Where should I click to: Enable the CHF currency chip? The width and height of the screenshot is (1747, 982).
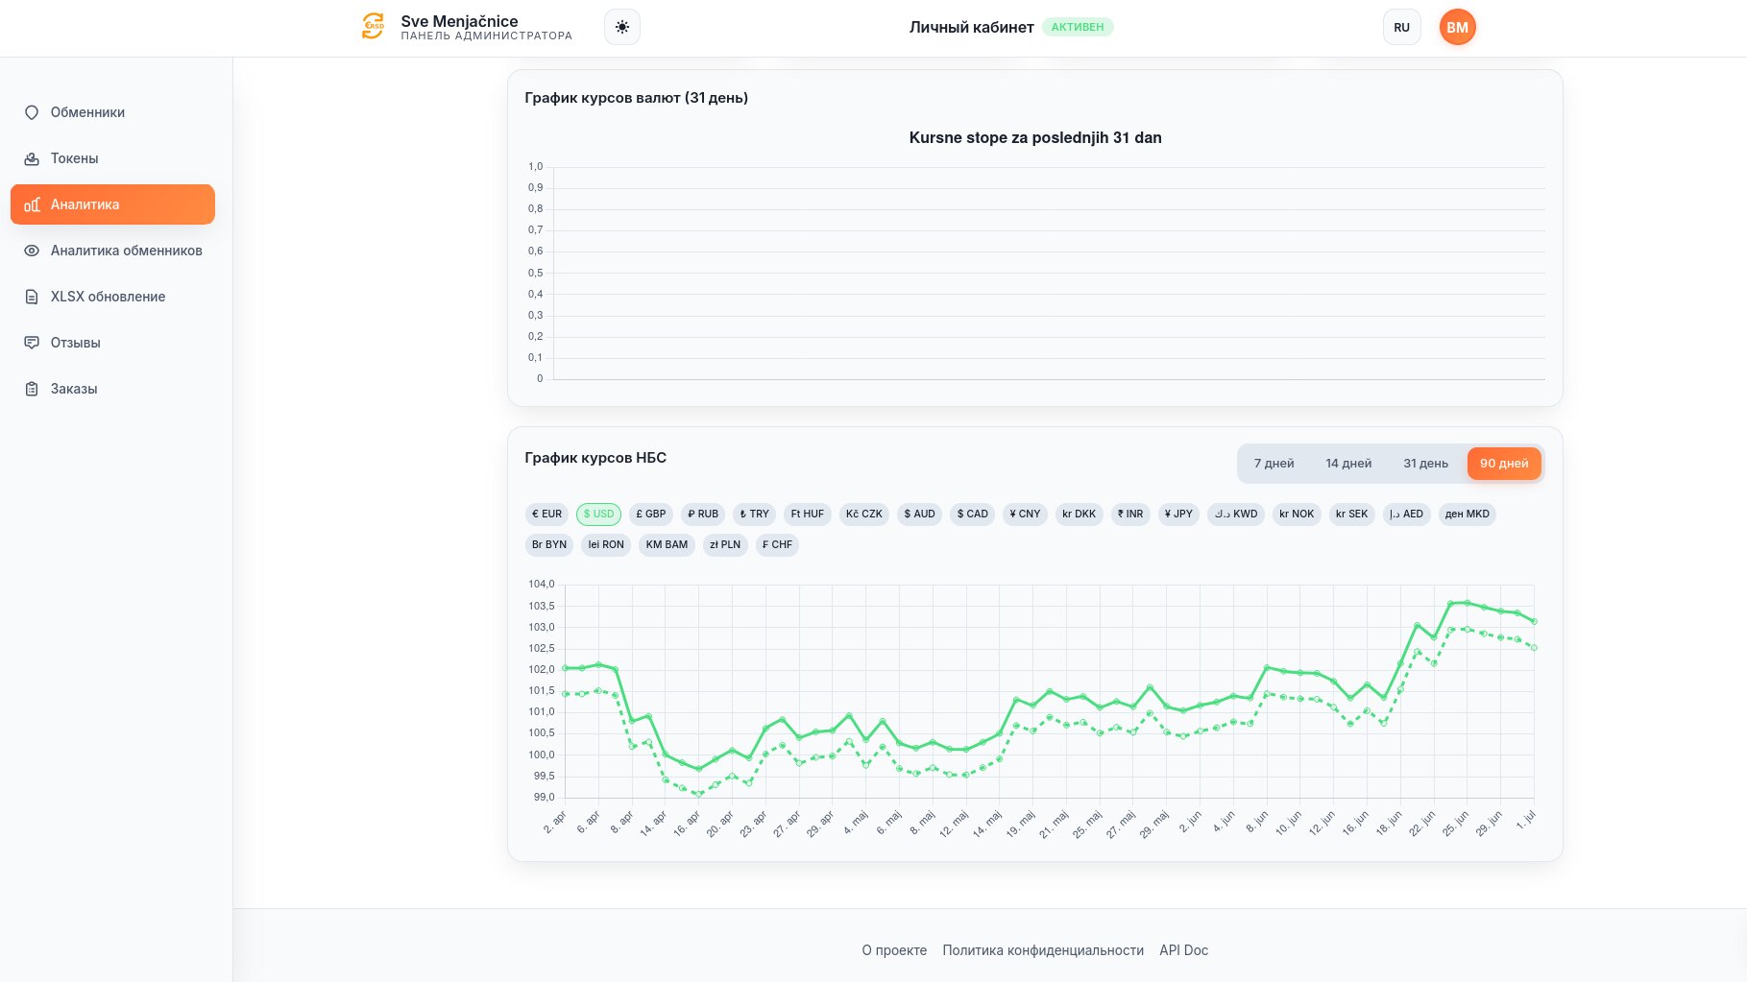click(777, 544)
